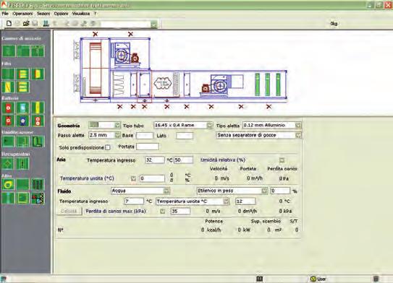
Task: Open the ? help menu
Action: click(96, 14)
